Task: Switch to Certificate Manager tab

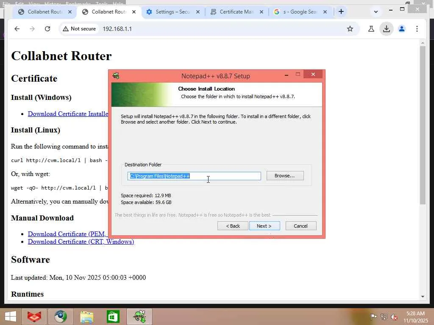Action: click(x=236, y=12)
